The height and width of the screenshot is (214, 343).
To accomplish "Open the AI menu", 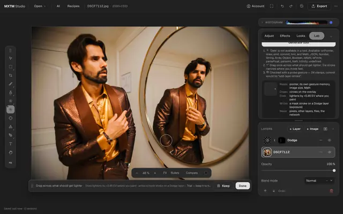I will [58, 6].
